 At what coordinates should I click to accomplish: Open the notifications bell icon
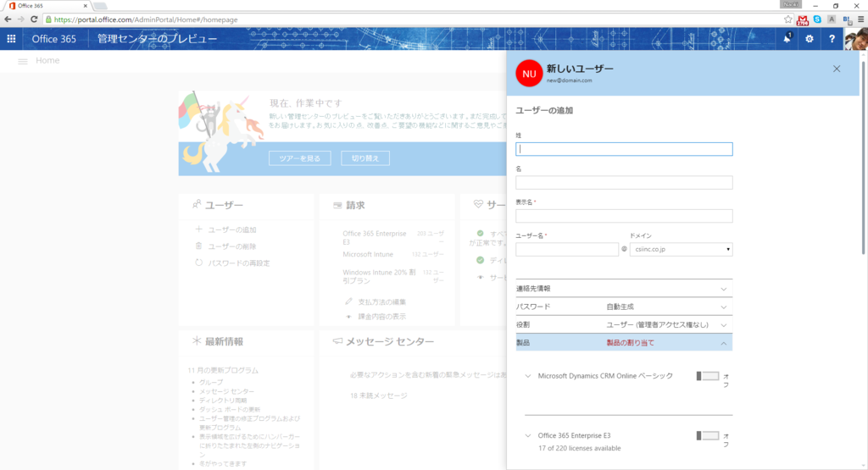tap(787, 39)
